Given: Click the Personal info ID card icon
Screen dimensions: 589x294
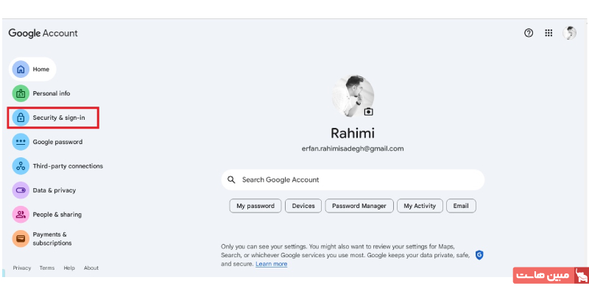Looking at the screenshot, I should click(x=21, y=93).
